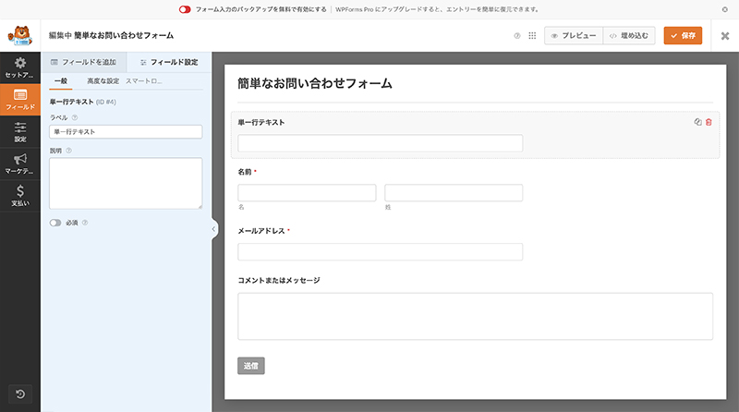The width and height of the screenshot is (739, 412).
Task: Open the スマートロジック tab
Action: [x=144, y=81]
